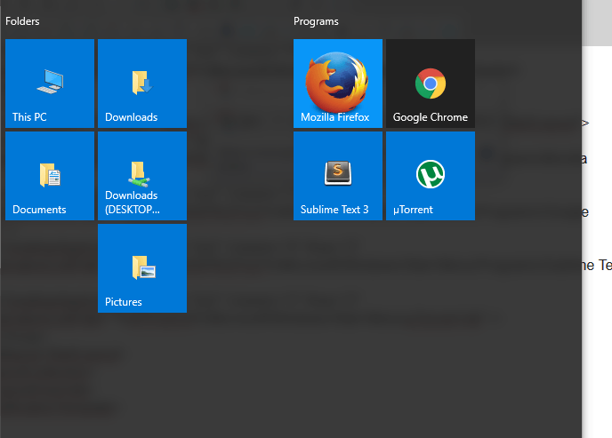Click the 'Downloads (DESKTOP...' tile label
Image resolution: width=612 pixels, height=438 pixels.
click(132, 203)
